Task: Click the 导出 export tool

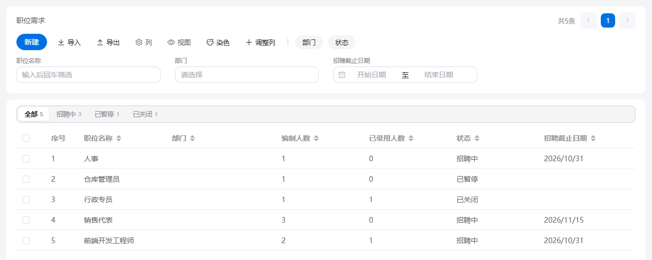Action: pyautogui.click(x=108, y=42)
